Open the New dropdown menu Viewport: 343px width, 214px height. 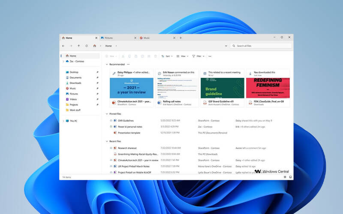tap(111, 56)
